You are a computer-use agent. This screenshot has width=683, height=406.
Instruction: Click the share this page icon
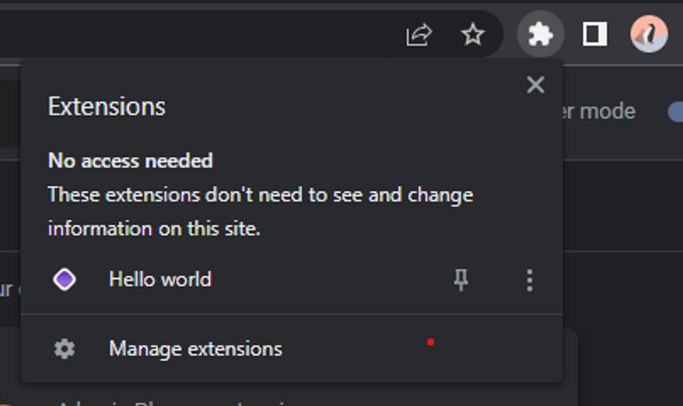tap(418, 34)
